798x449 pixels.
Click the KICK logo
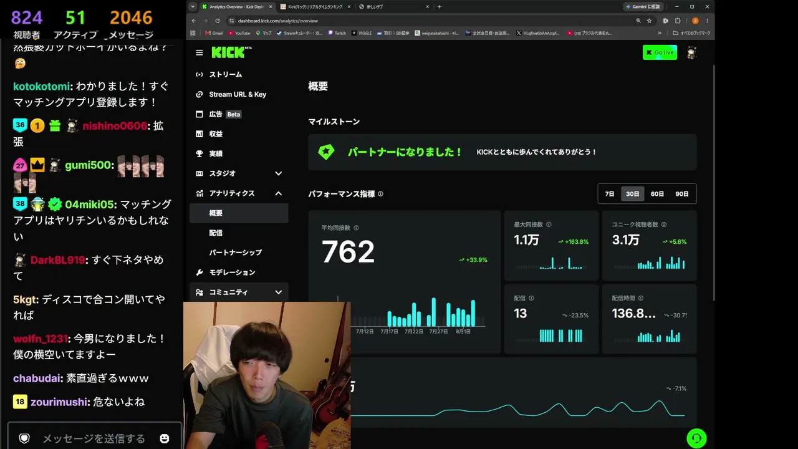[x=228, y=52]
